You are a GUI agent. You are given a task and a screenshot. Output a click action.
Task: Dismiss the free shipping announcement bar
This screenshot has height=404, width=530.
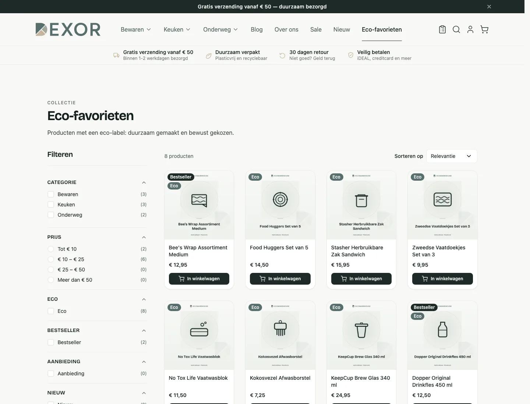489,7
